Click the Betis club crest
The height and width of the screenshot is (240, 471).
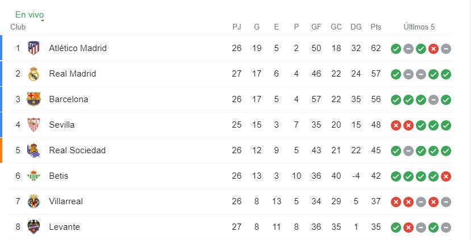pyautogui.click(x=34, y=176)
